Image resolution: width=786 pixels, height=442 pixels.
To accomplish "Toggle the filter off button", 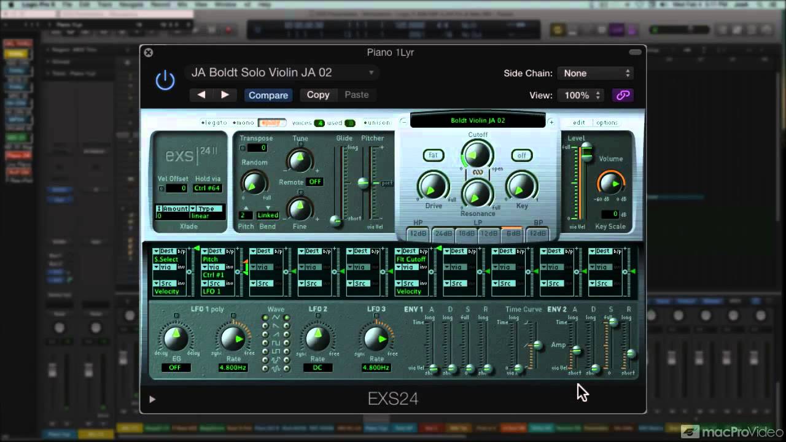I will [522, 155].
